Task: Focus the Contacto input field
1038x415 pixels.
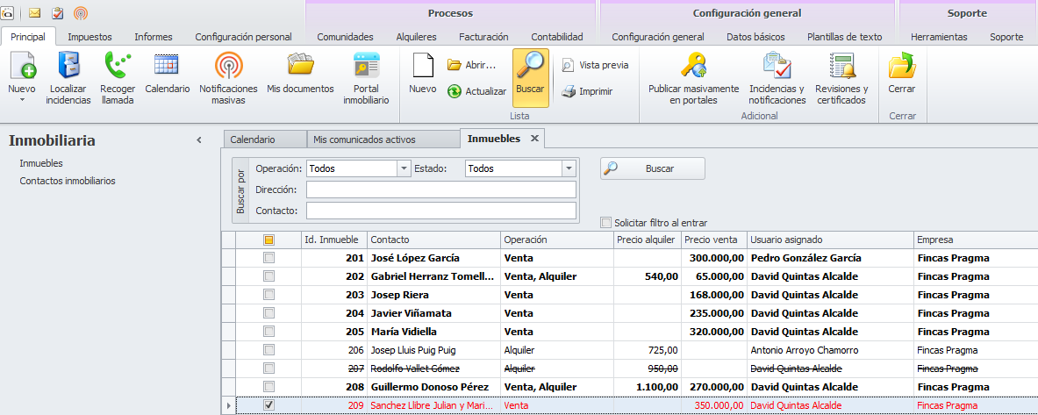Action: click(x=440, y=211)
